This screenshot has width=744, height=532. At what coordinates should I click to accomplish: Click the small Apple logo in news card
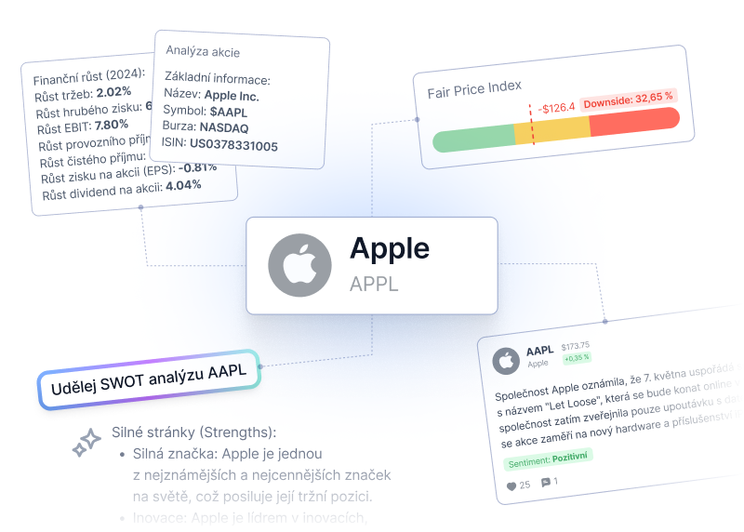click(x=506, y=361)
